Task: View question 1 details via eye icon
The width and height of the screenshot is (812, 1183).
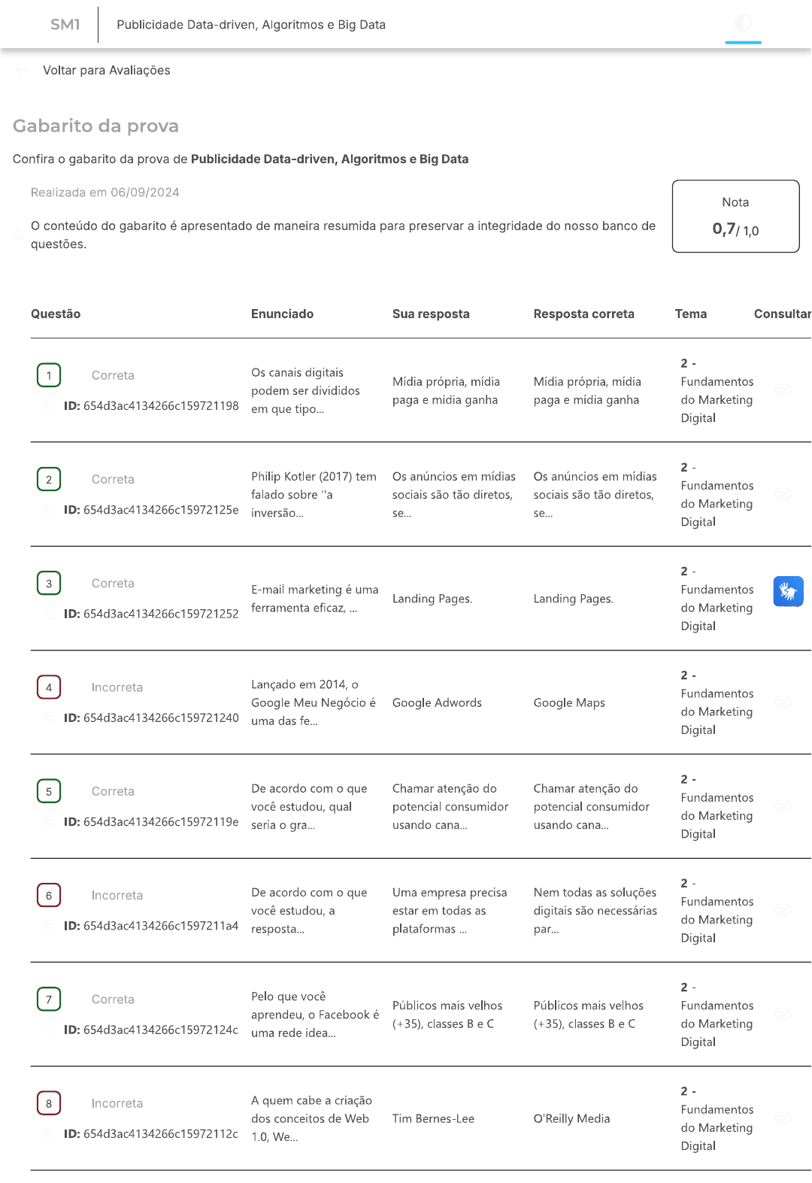Action: click(783, 390)
